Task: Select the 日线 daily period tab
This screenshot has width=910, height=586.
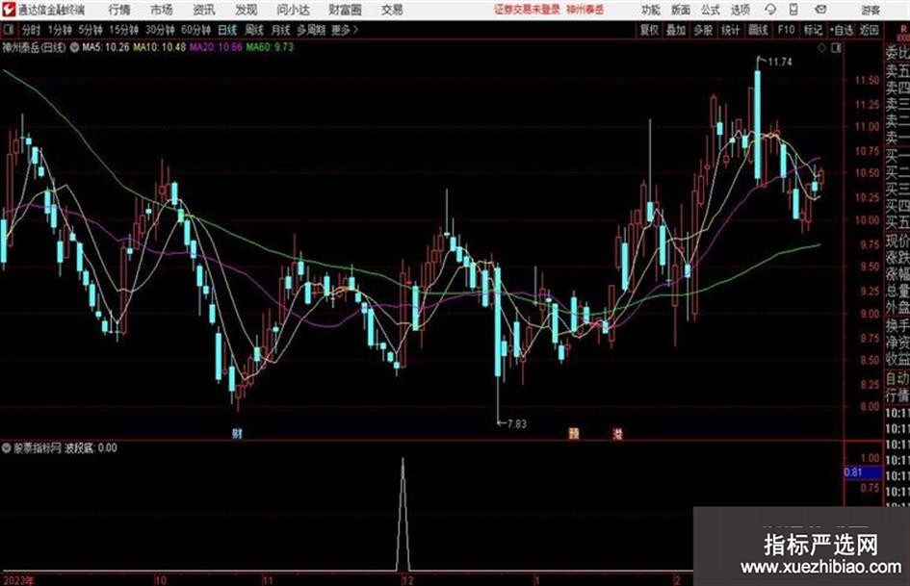Action: [227, 30]
